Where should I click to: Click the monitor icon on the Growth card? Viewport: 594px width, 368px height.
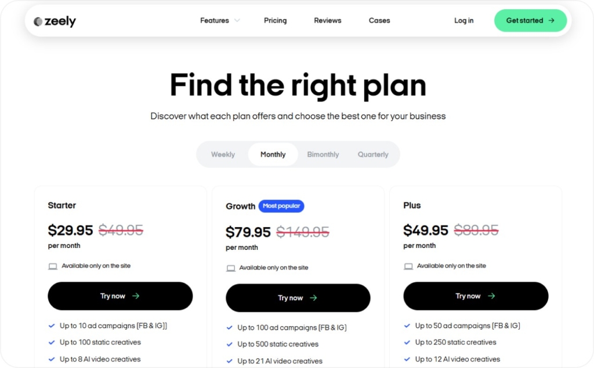click(x=231, y=267)
